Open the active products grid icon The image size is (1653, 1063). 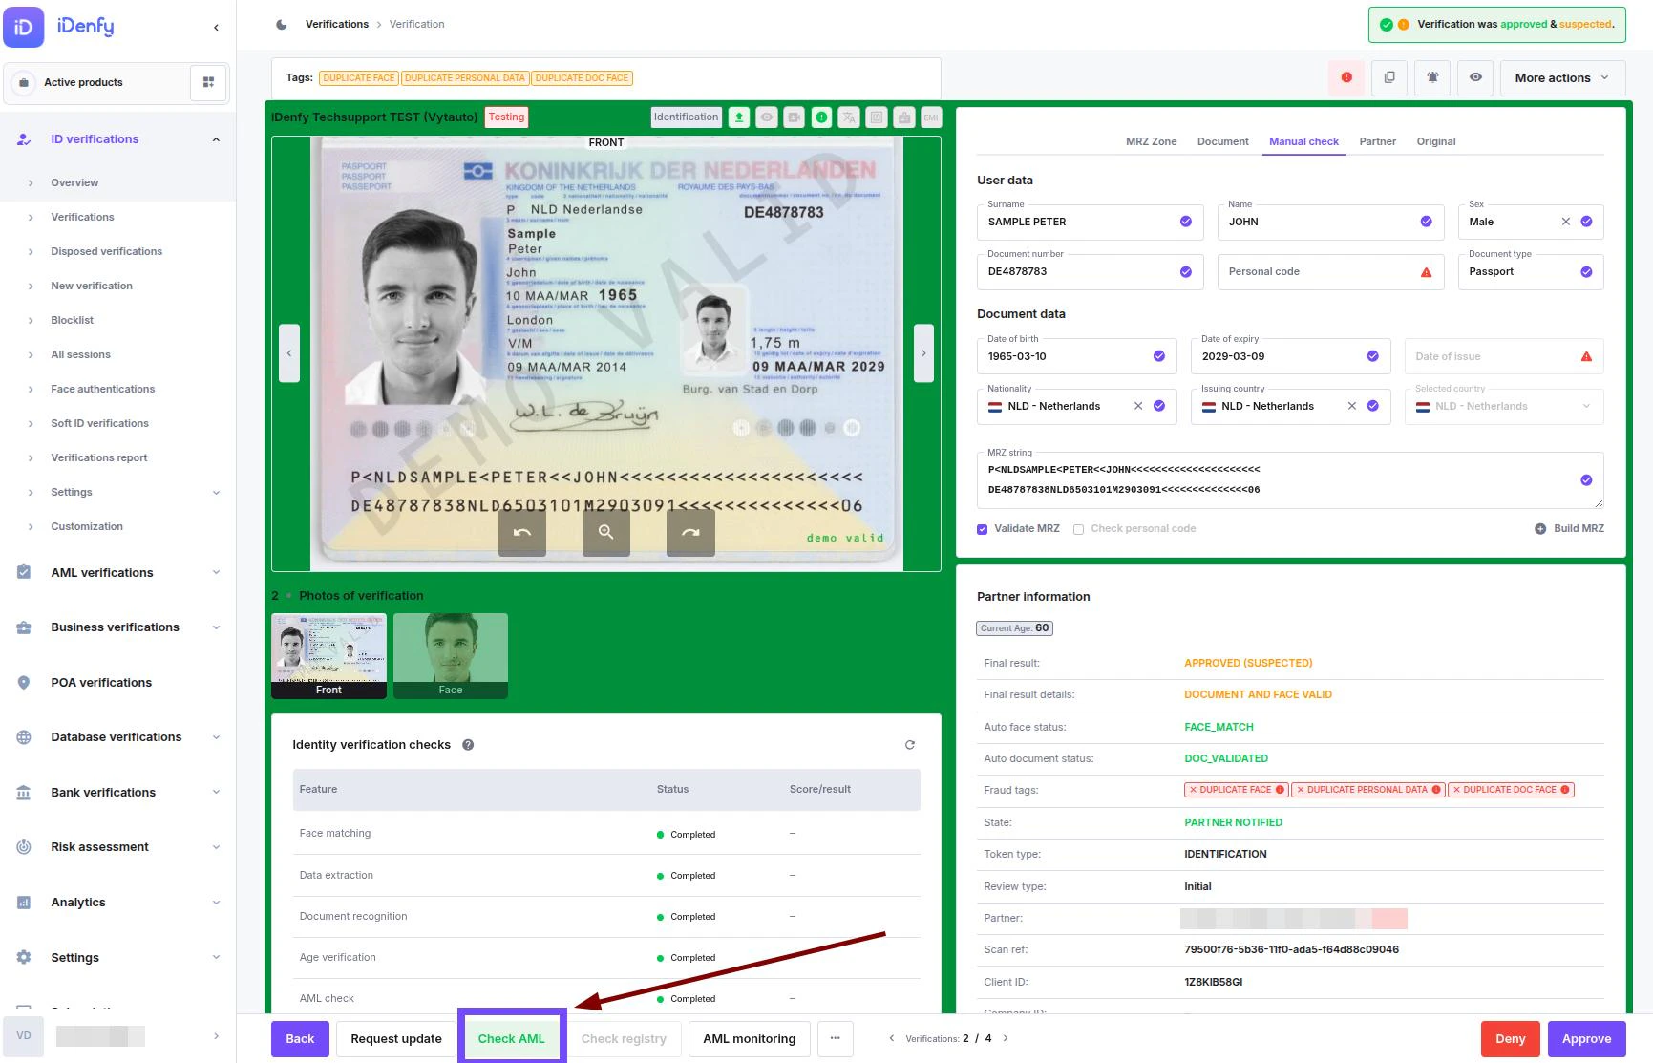[x=208, y=82]
